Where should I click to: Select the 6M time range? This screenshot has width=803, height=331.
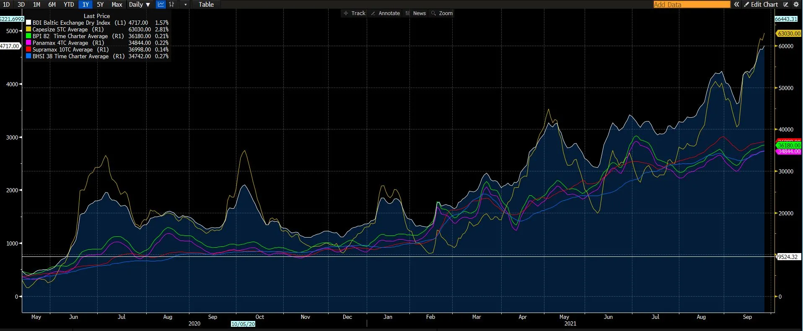click(52, 4)
